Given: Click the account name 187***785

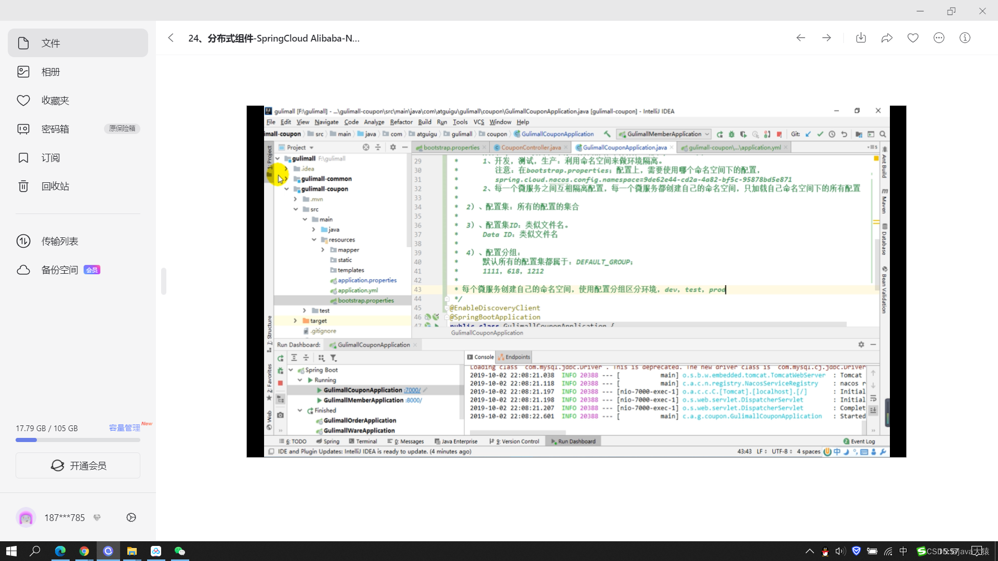Looking at the screenshot, I should [64, 517].
